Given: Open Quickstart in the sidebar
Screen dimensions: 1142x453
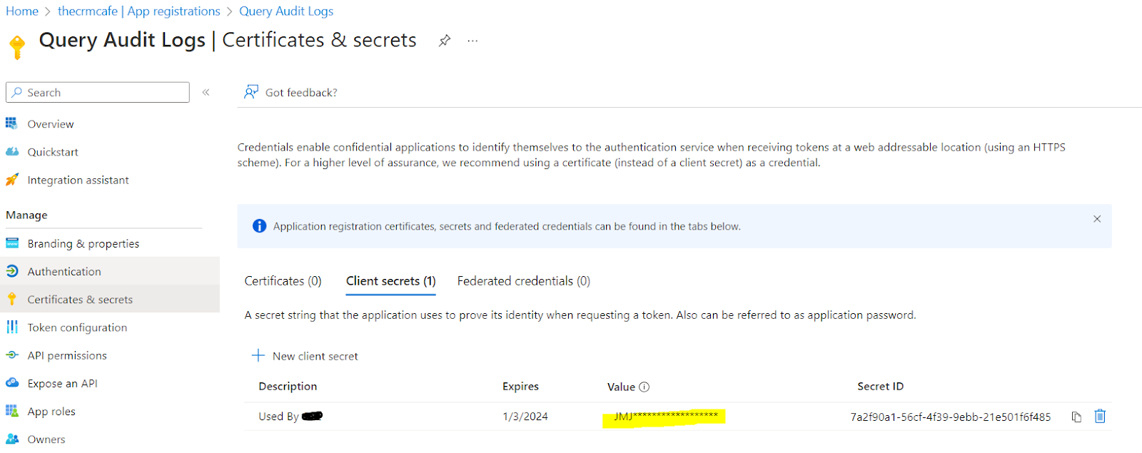Looking at the screenshot, I should 53,152.
